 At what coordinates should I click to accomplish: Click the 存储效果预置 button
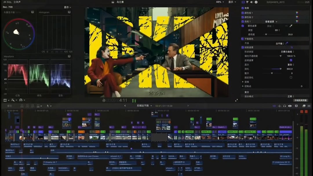pos(301,100)
